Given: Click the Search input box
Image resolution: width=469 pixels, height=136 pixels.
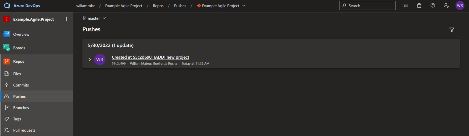Looking at the screenshot, I should pyautogui.click(x=367, y=6).
